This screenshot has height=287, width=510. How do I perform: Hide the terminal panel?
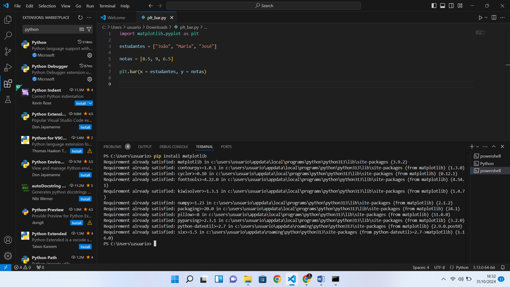tap(502, 146)
